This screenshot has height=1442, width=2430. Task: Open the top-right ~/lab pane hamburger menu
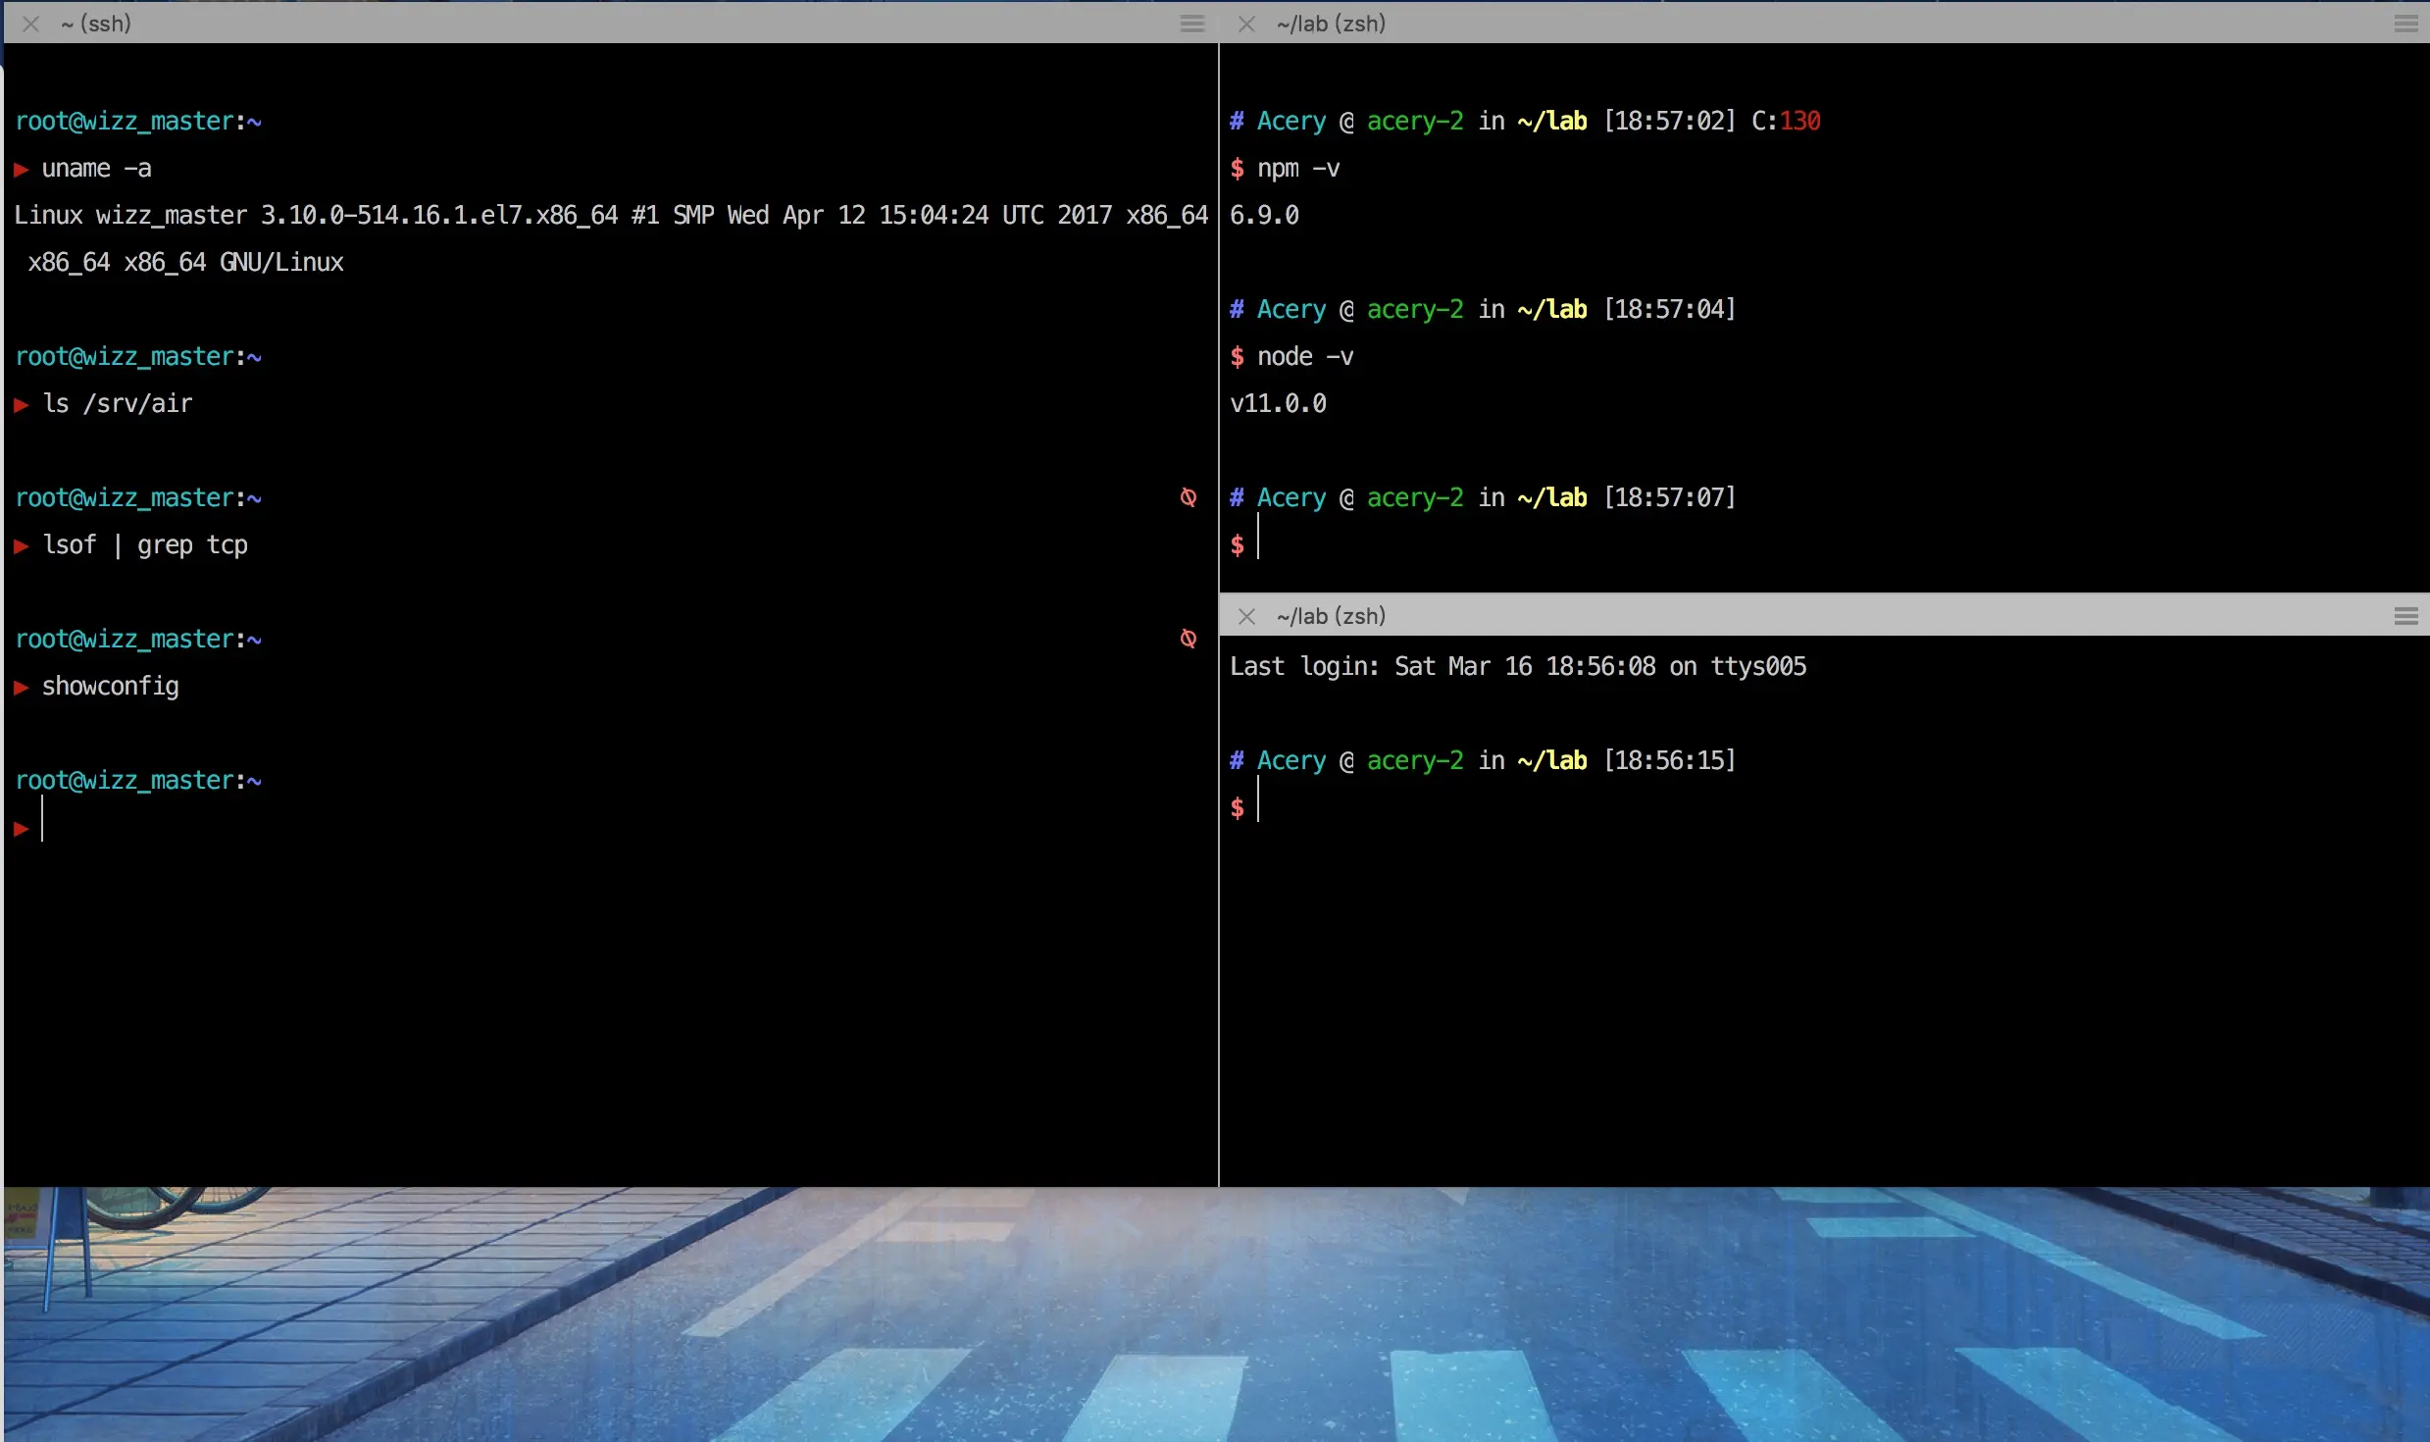point(2405,24)
